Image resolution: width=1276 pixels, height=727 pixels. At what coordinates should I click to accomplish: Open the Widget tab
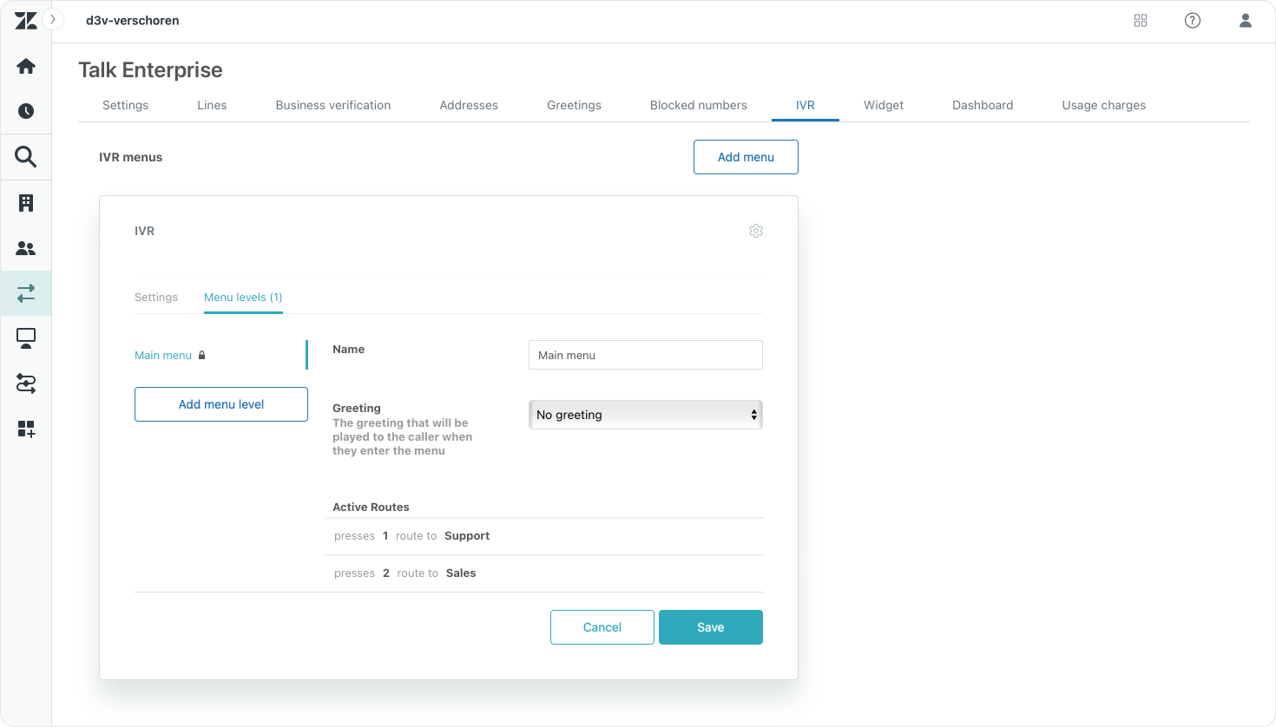(x=884, y=105)
